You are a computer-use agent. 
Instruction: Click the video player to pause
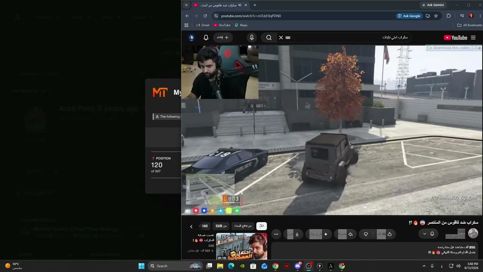pos(332,130)
